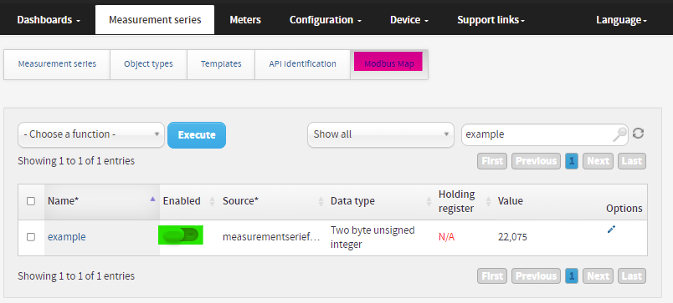
Task: Sort by the Data type column arrows
Action: [429, 201]
